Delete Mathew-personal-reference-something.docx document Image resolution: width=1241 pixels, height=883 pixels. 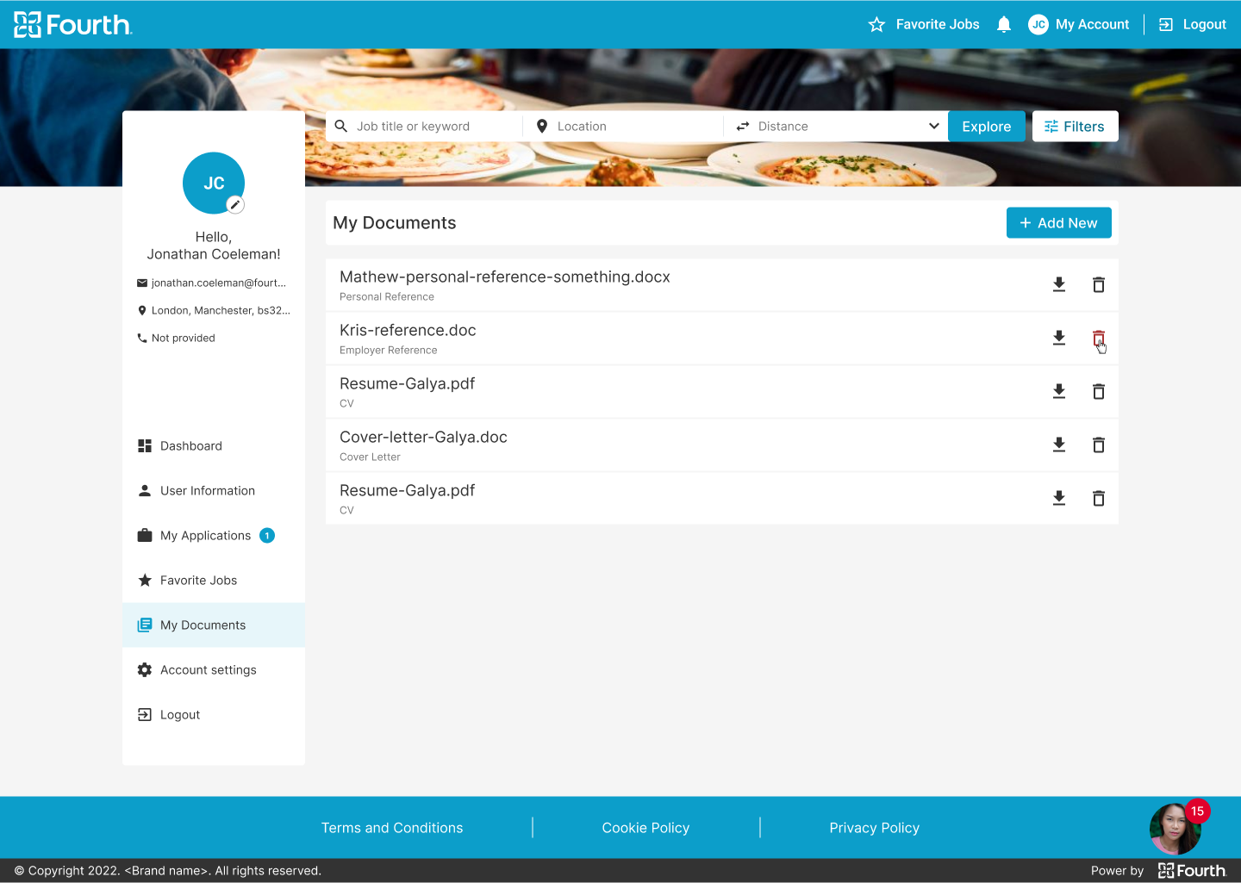click(1099, 285)
